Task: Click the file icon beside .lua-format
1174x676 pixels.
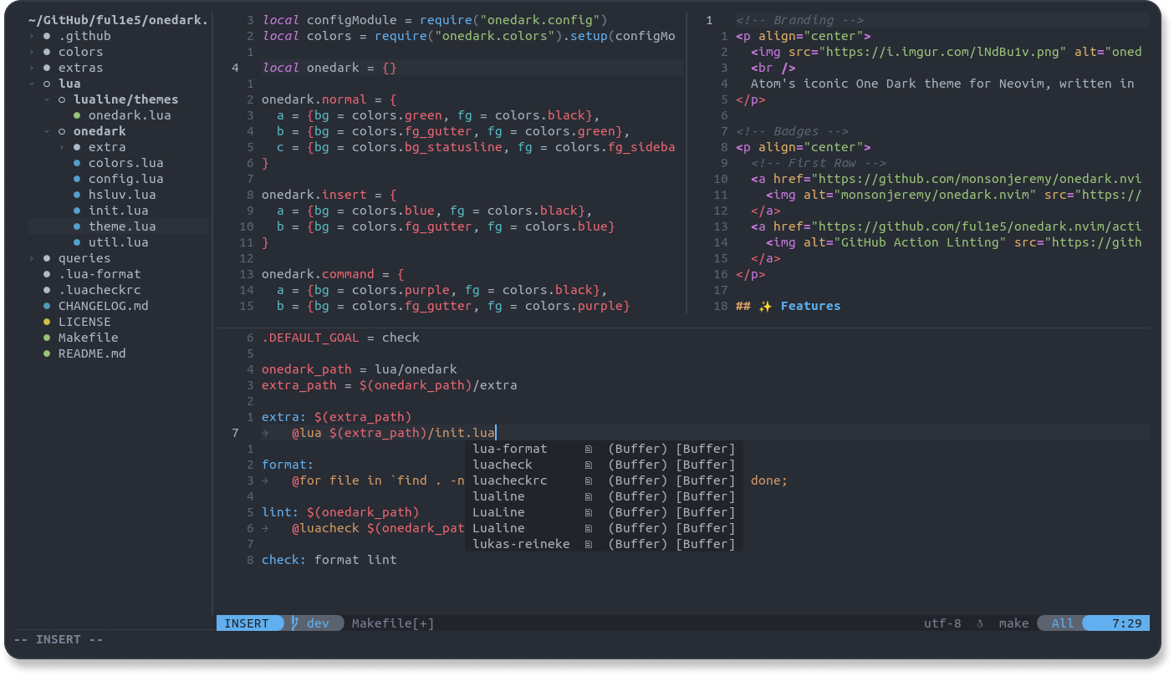Action: pos(47,274)
